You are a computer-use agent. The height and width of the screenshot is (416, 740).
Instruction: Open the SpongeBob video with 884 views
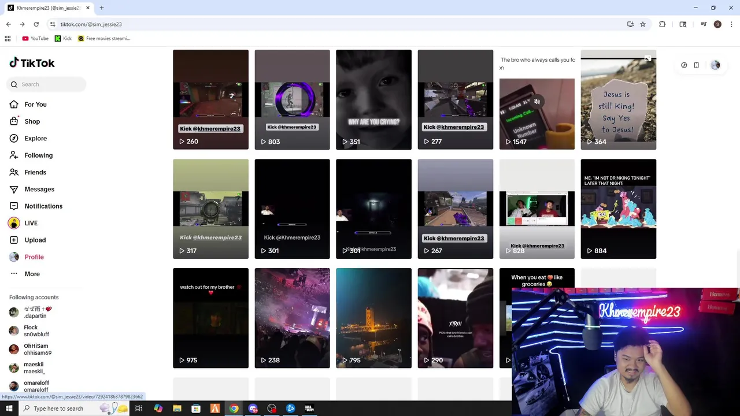pyautogui.click(x=618, y=209)
